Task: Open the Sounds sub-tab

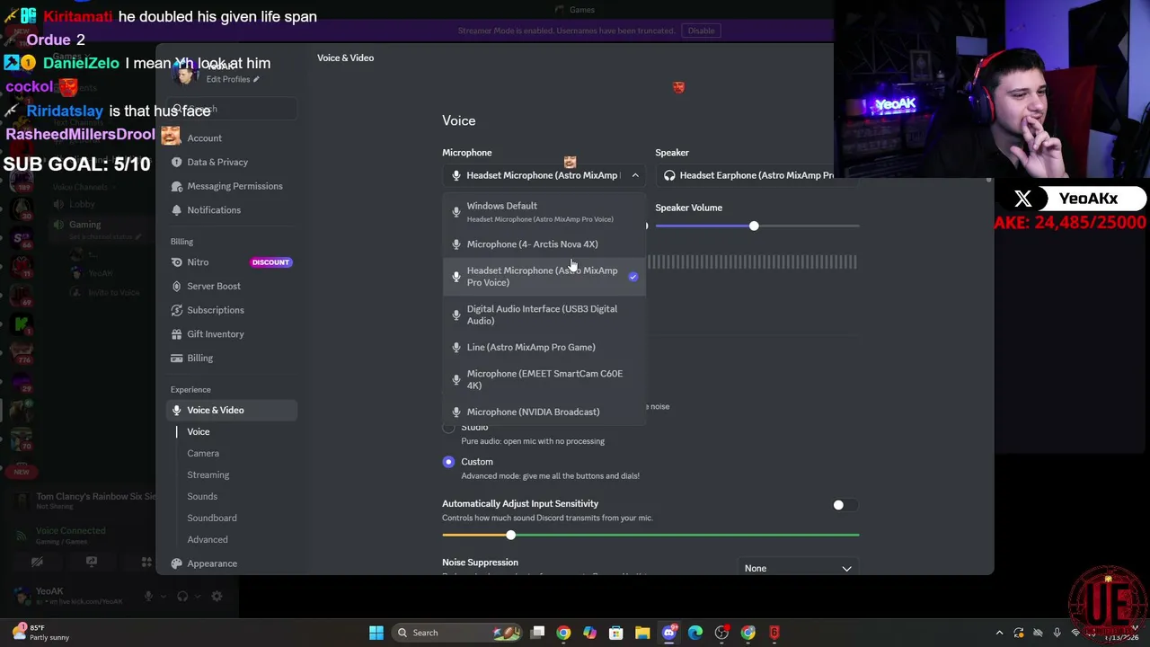Action: [202, 496]
